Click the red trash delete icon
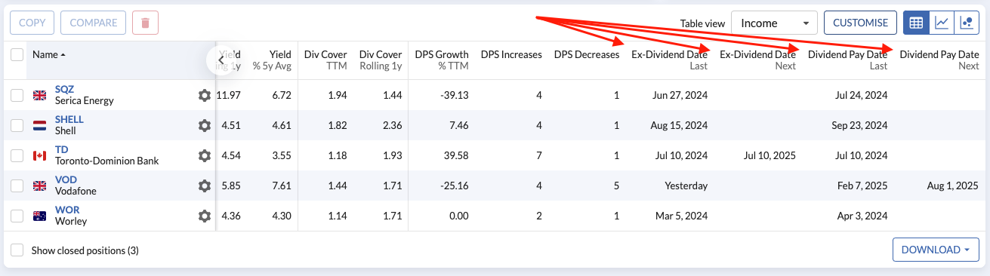This screenshot has height=276, width=990. pos(145,23)
